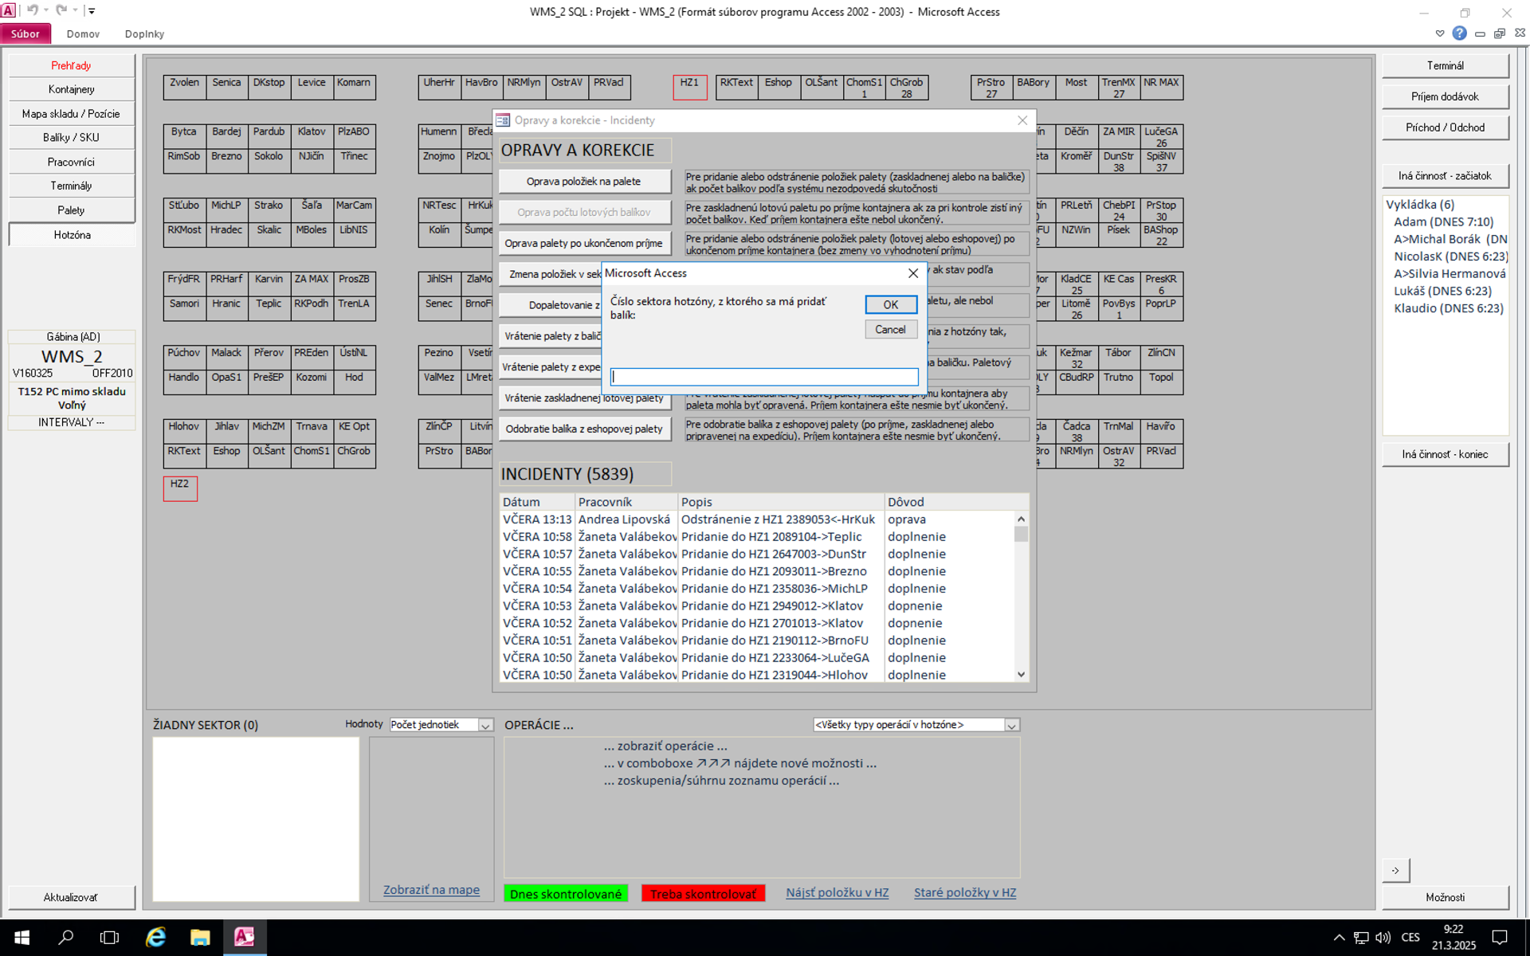The image size is (1530, 956).
Task: Open Internet Explorer from taskbar
Action: point(155,937)
